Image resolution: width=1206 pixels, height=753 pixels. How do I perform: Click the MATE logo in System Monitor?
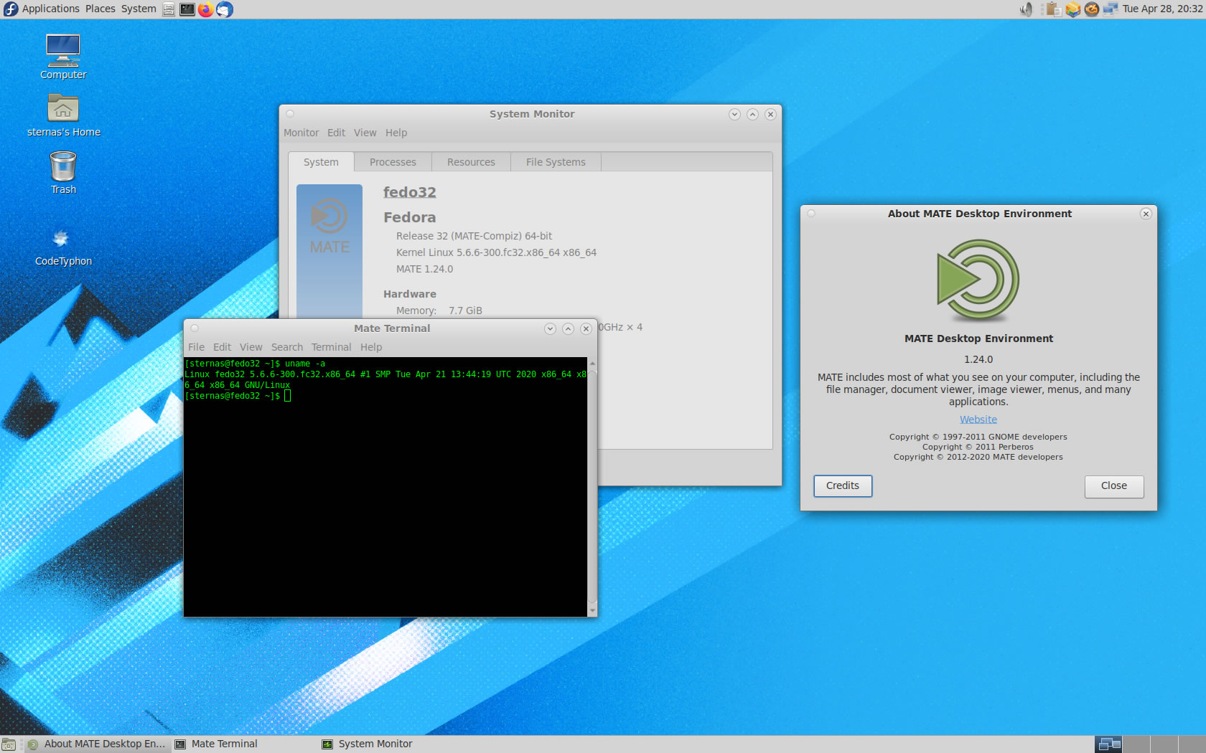[x=329, y=226]
